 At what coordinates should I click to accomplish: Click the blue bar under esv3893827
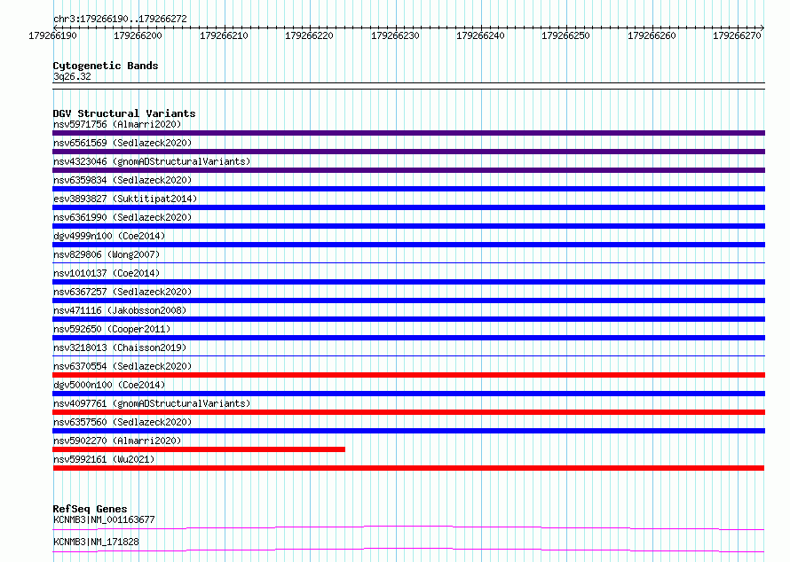408,207
